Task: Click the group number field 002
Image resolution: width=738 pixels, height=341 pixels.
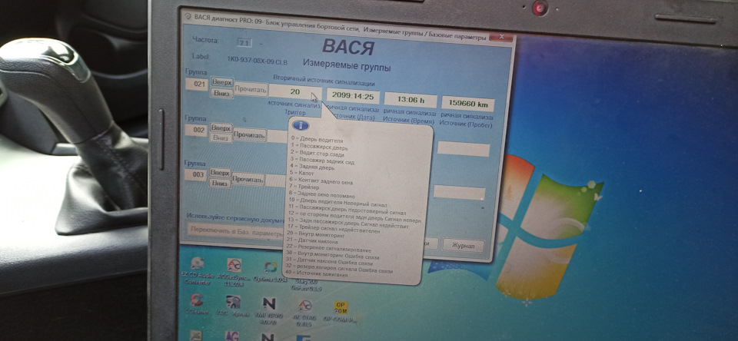Action: pyautogui.click(x=196, y=131)
